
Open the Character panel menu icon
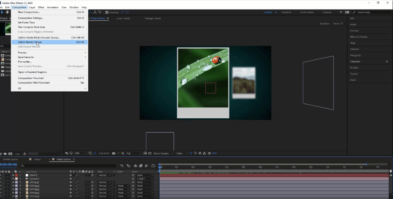[x=387, y=61]
